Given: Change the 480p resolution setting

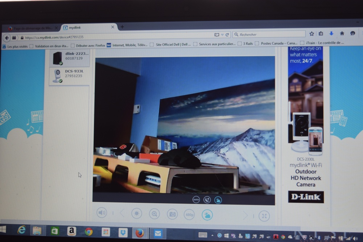Looking at the screenshot, I should (189, 215).
